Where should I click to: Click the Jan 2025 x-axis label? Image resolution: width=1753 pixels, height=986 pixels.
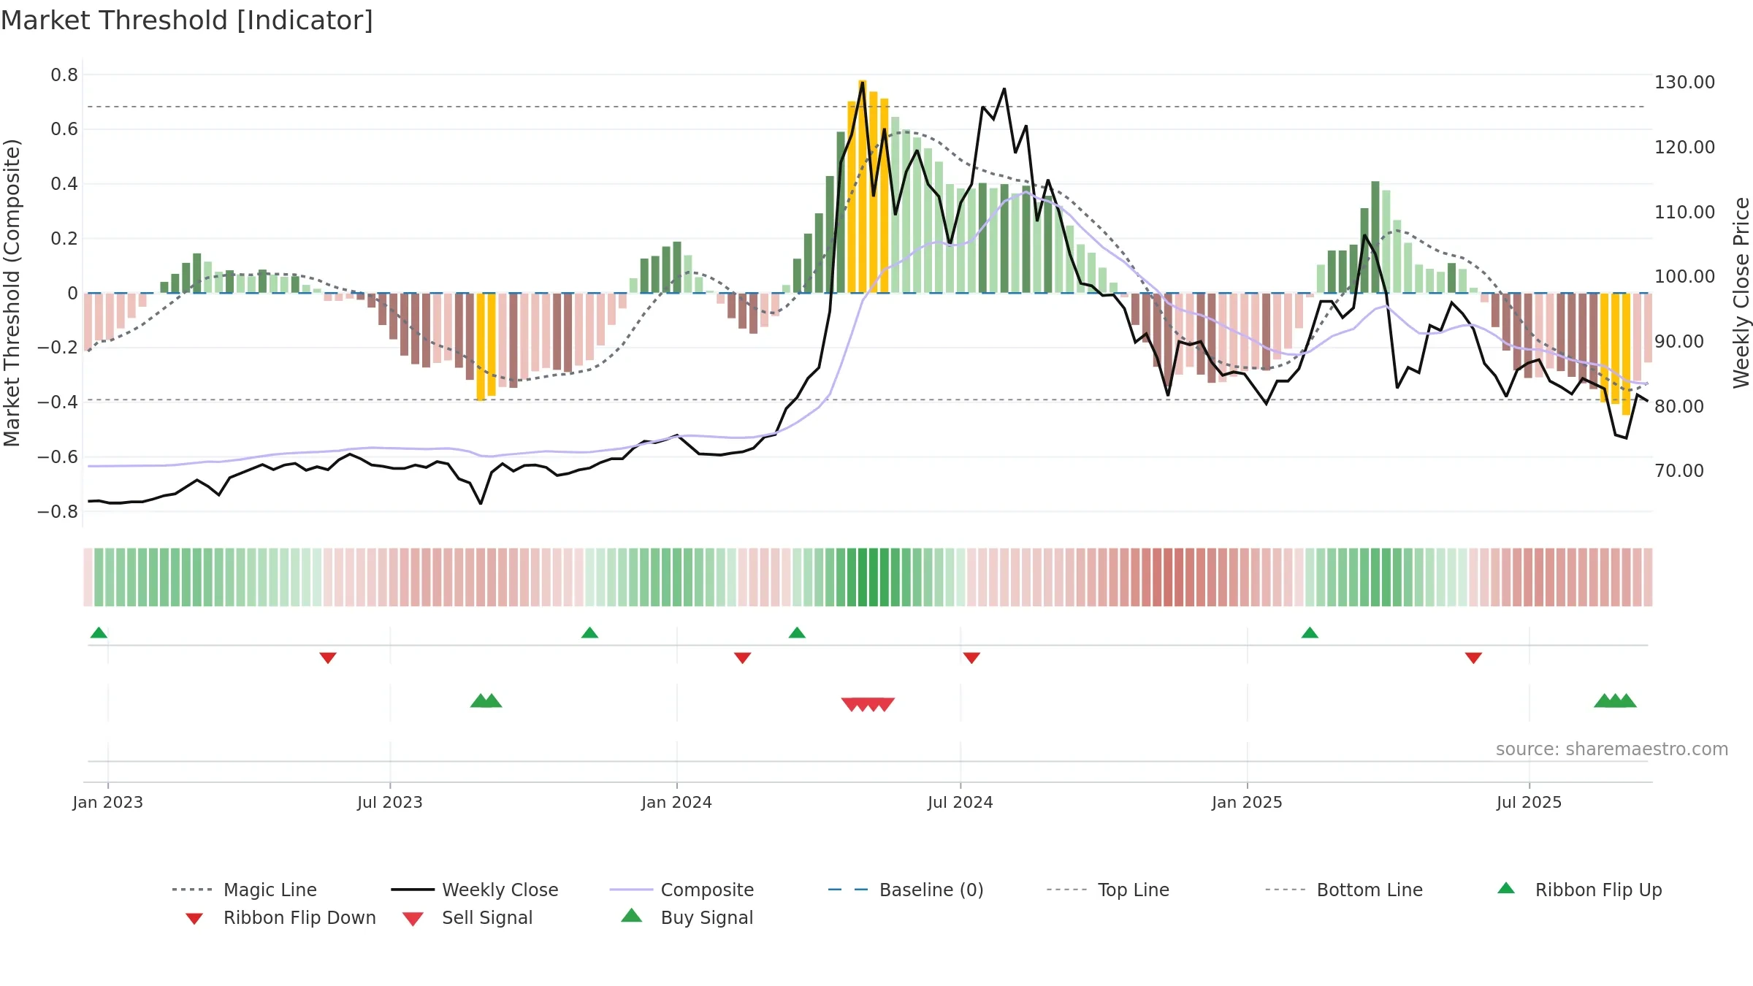[x=1248, y=802]
